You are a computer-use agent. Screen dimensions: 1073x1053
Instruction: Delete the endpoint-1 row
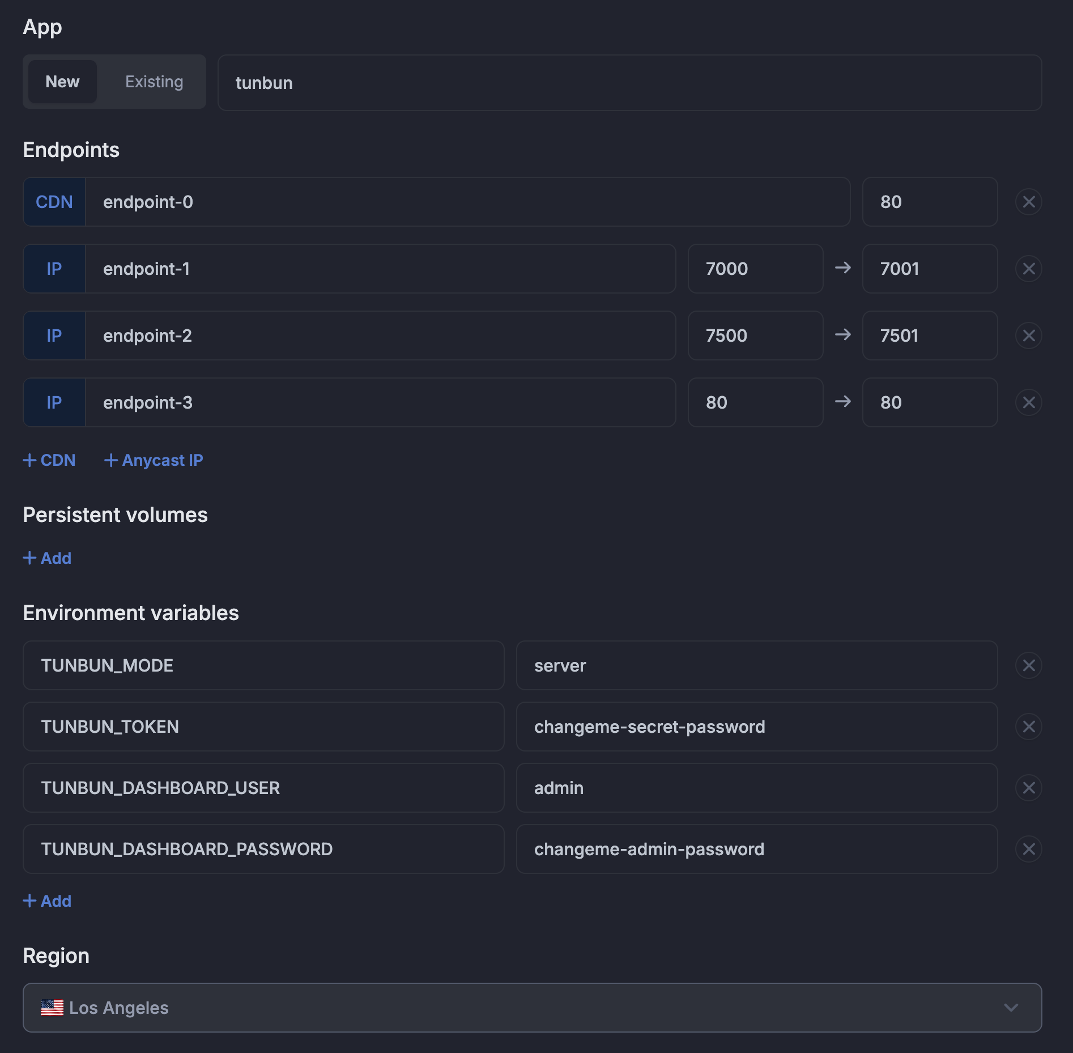(1028, 269)
